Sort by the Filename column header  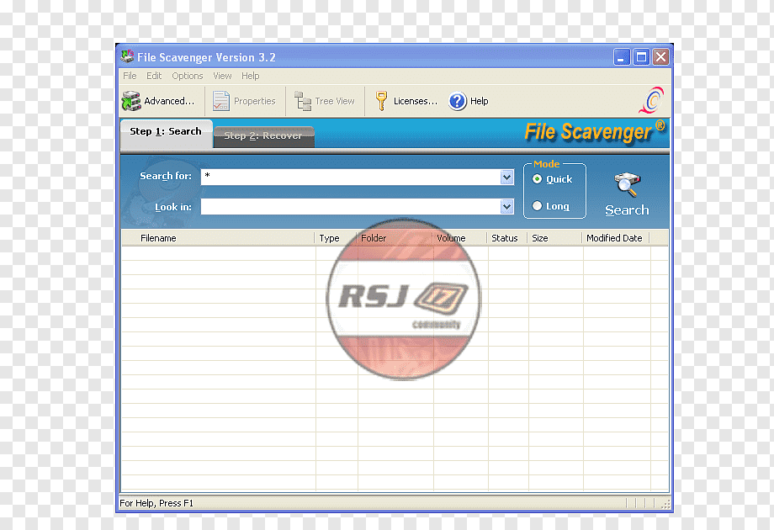[x=218, y=238]
